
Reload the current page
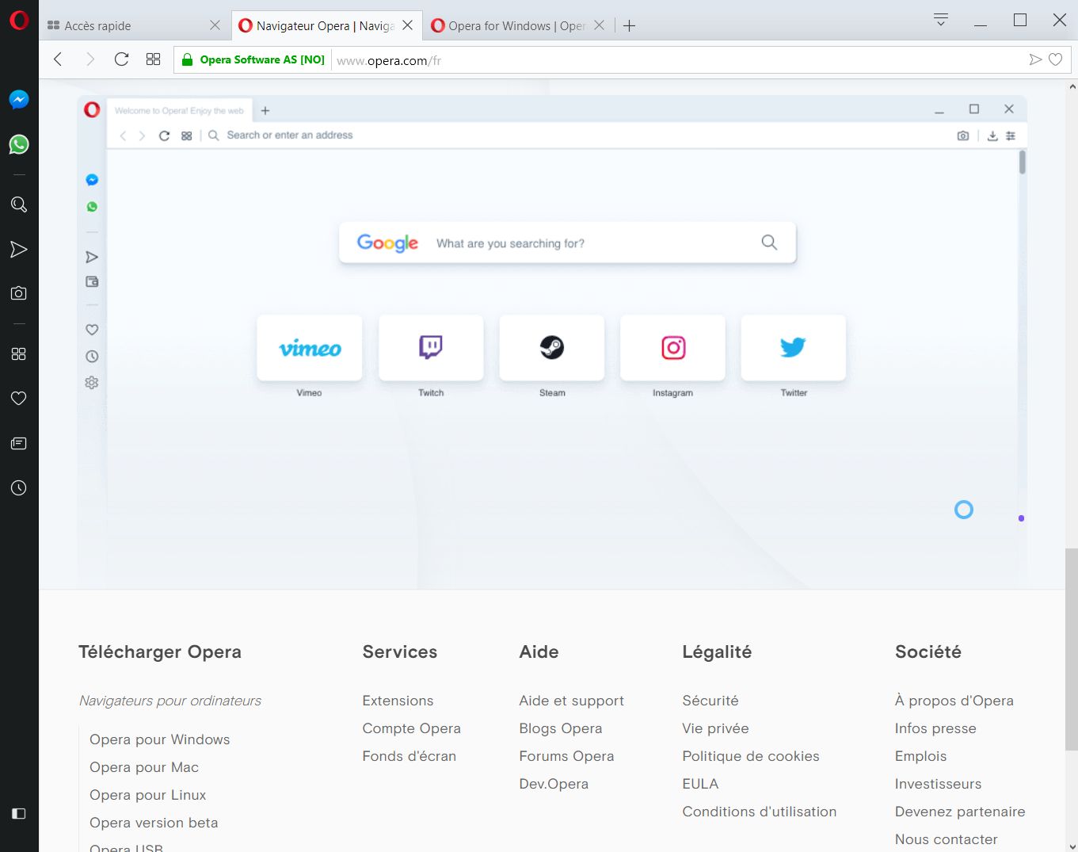[x=121, y=59]
